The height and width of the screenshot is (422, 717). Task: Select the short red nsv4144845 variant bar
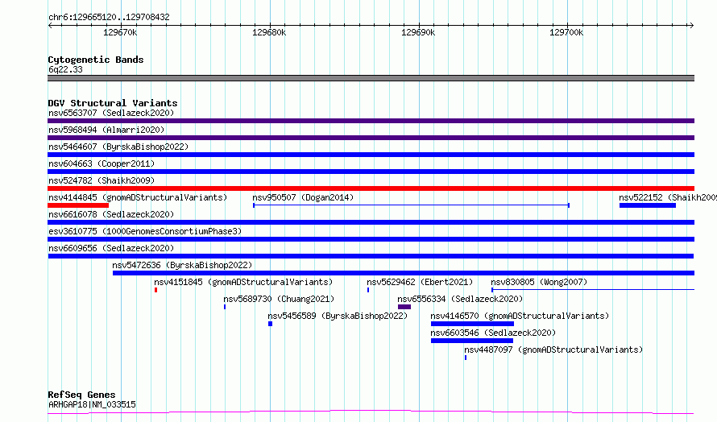(x=78, y=205)
